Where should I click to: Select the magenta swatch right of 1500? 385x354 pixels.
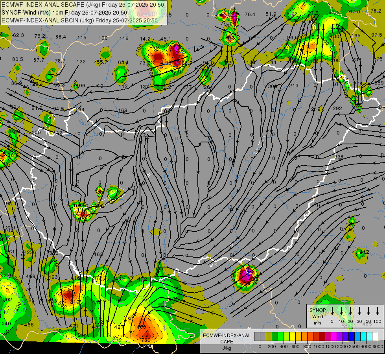tap(334, 337)
